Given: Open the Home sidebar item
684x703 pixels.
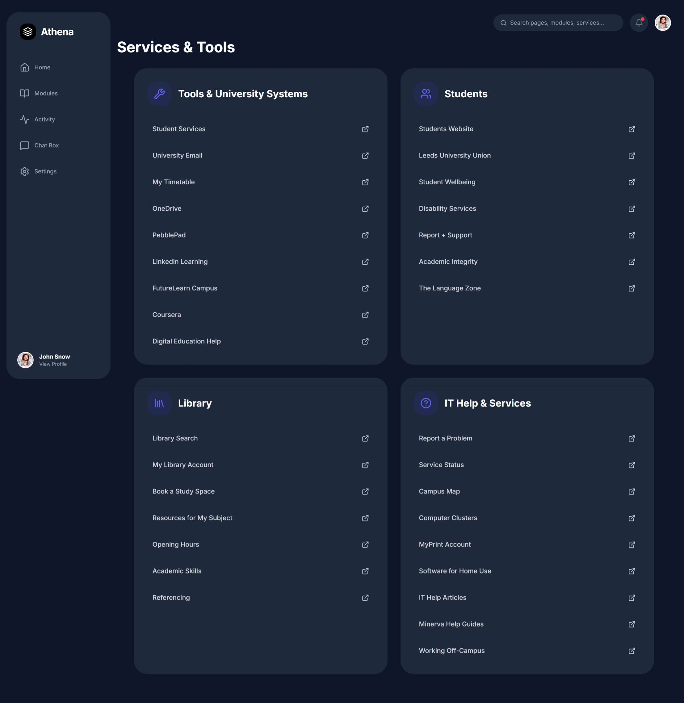Looking at the screenshot, I should tap(42, 67).
